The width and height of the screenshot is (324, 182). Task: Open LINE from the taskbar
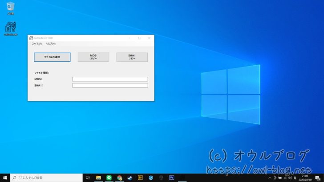tap(109, 178)
